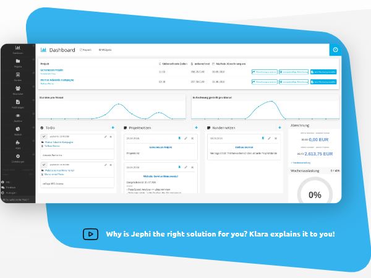Click the filled blue button in second project row

pyautogui.click(x=323, y=82)
